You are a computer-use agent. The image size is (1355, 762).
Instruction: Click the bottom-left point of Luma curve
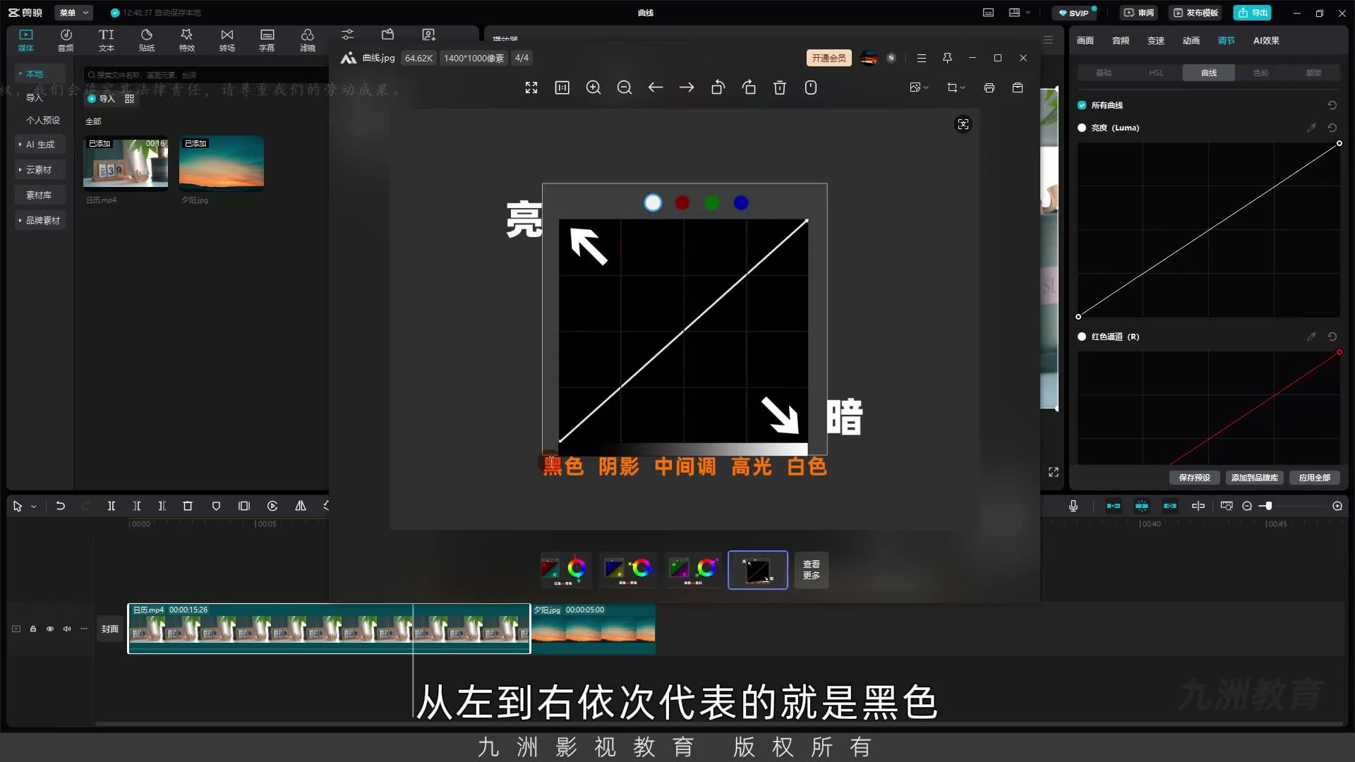pos(1078,317)
